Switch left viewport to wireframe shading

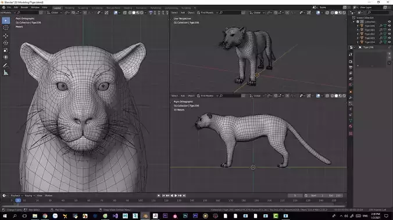[x=130, y=13]
